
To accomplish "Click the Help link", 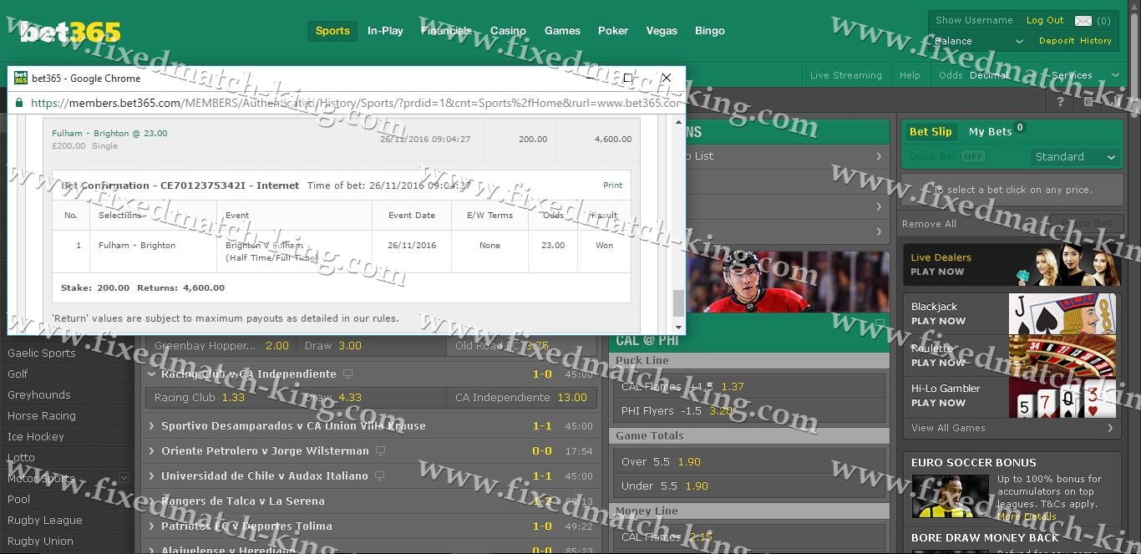I will pos(910,75).
